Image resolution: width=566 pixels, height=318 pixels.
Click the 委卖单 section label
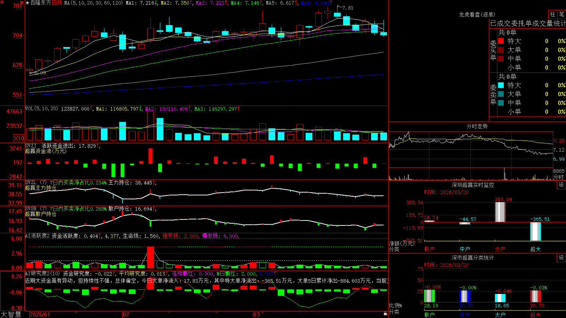pos(493,94)
